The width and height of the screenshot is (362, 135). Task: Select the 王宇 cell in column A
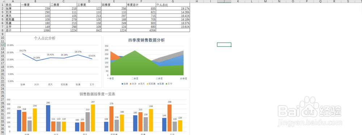pyautogui.click(x=13, y=26)
